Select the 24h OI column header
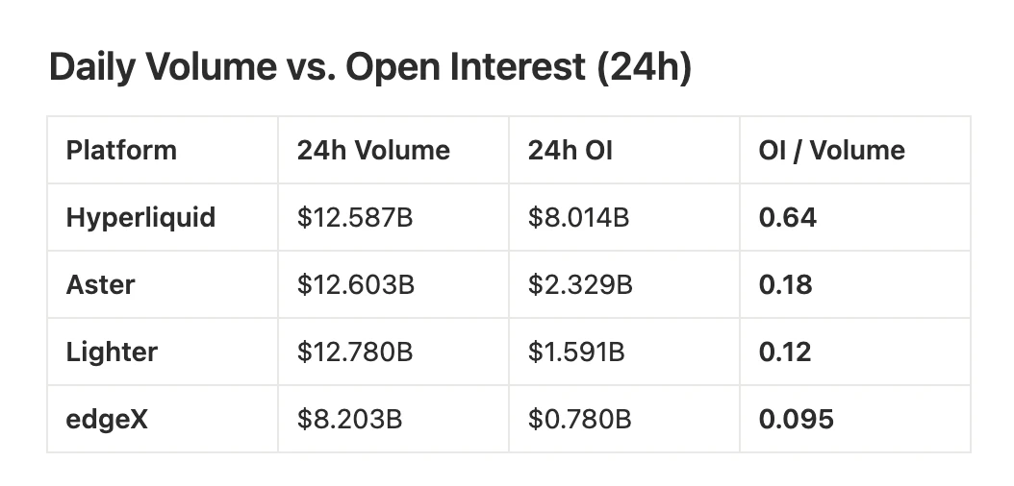The image size is (1014, 486). [570, 151]
